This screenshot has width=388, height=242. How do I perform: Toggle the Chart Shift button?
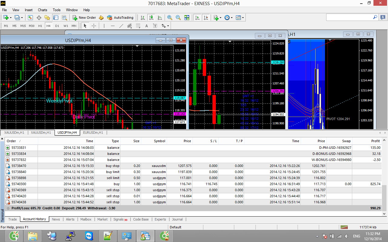(206, 18)
